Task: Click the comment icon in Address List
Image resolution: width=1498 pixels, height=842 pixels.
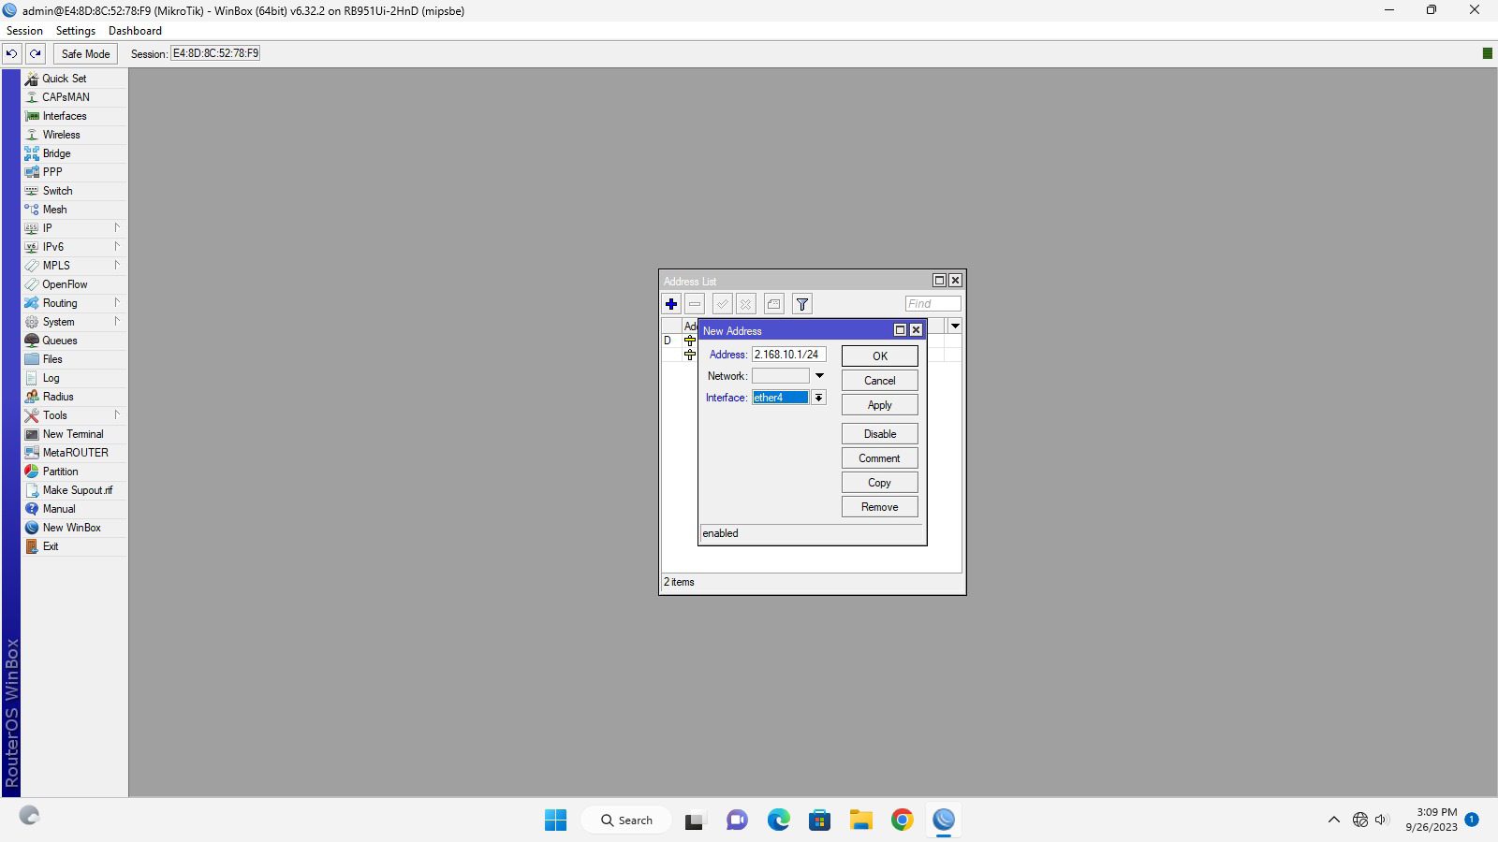Action: coord(773,304)
